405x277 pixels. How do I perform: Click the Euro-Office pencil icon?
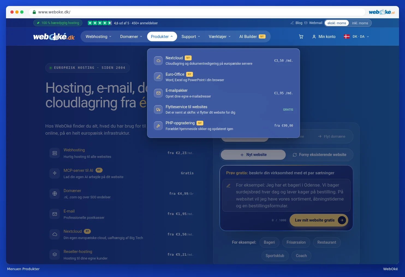pos(158,77)
